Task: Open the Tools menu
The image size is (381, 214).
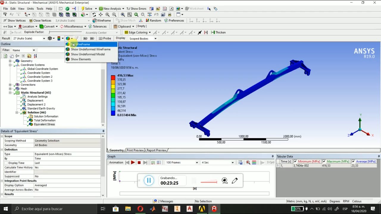Action: 40,9
